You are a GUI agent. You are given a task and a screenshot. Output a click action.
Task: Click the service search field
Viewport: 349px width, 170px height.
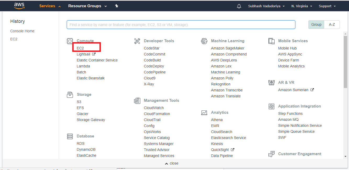(x=181, y=25)
